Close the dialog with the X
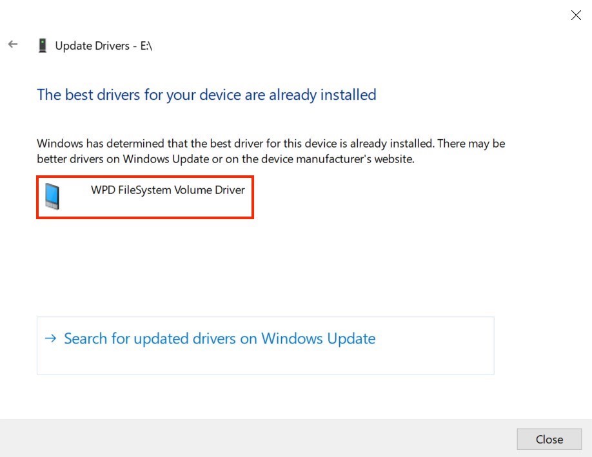This screenshot has width=592, height=457. point(576,15)
